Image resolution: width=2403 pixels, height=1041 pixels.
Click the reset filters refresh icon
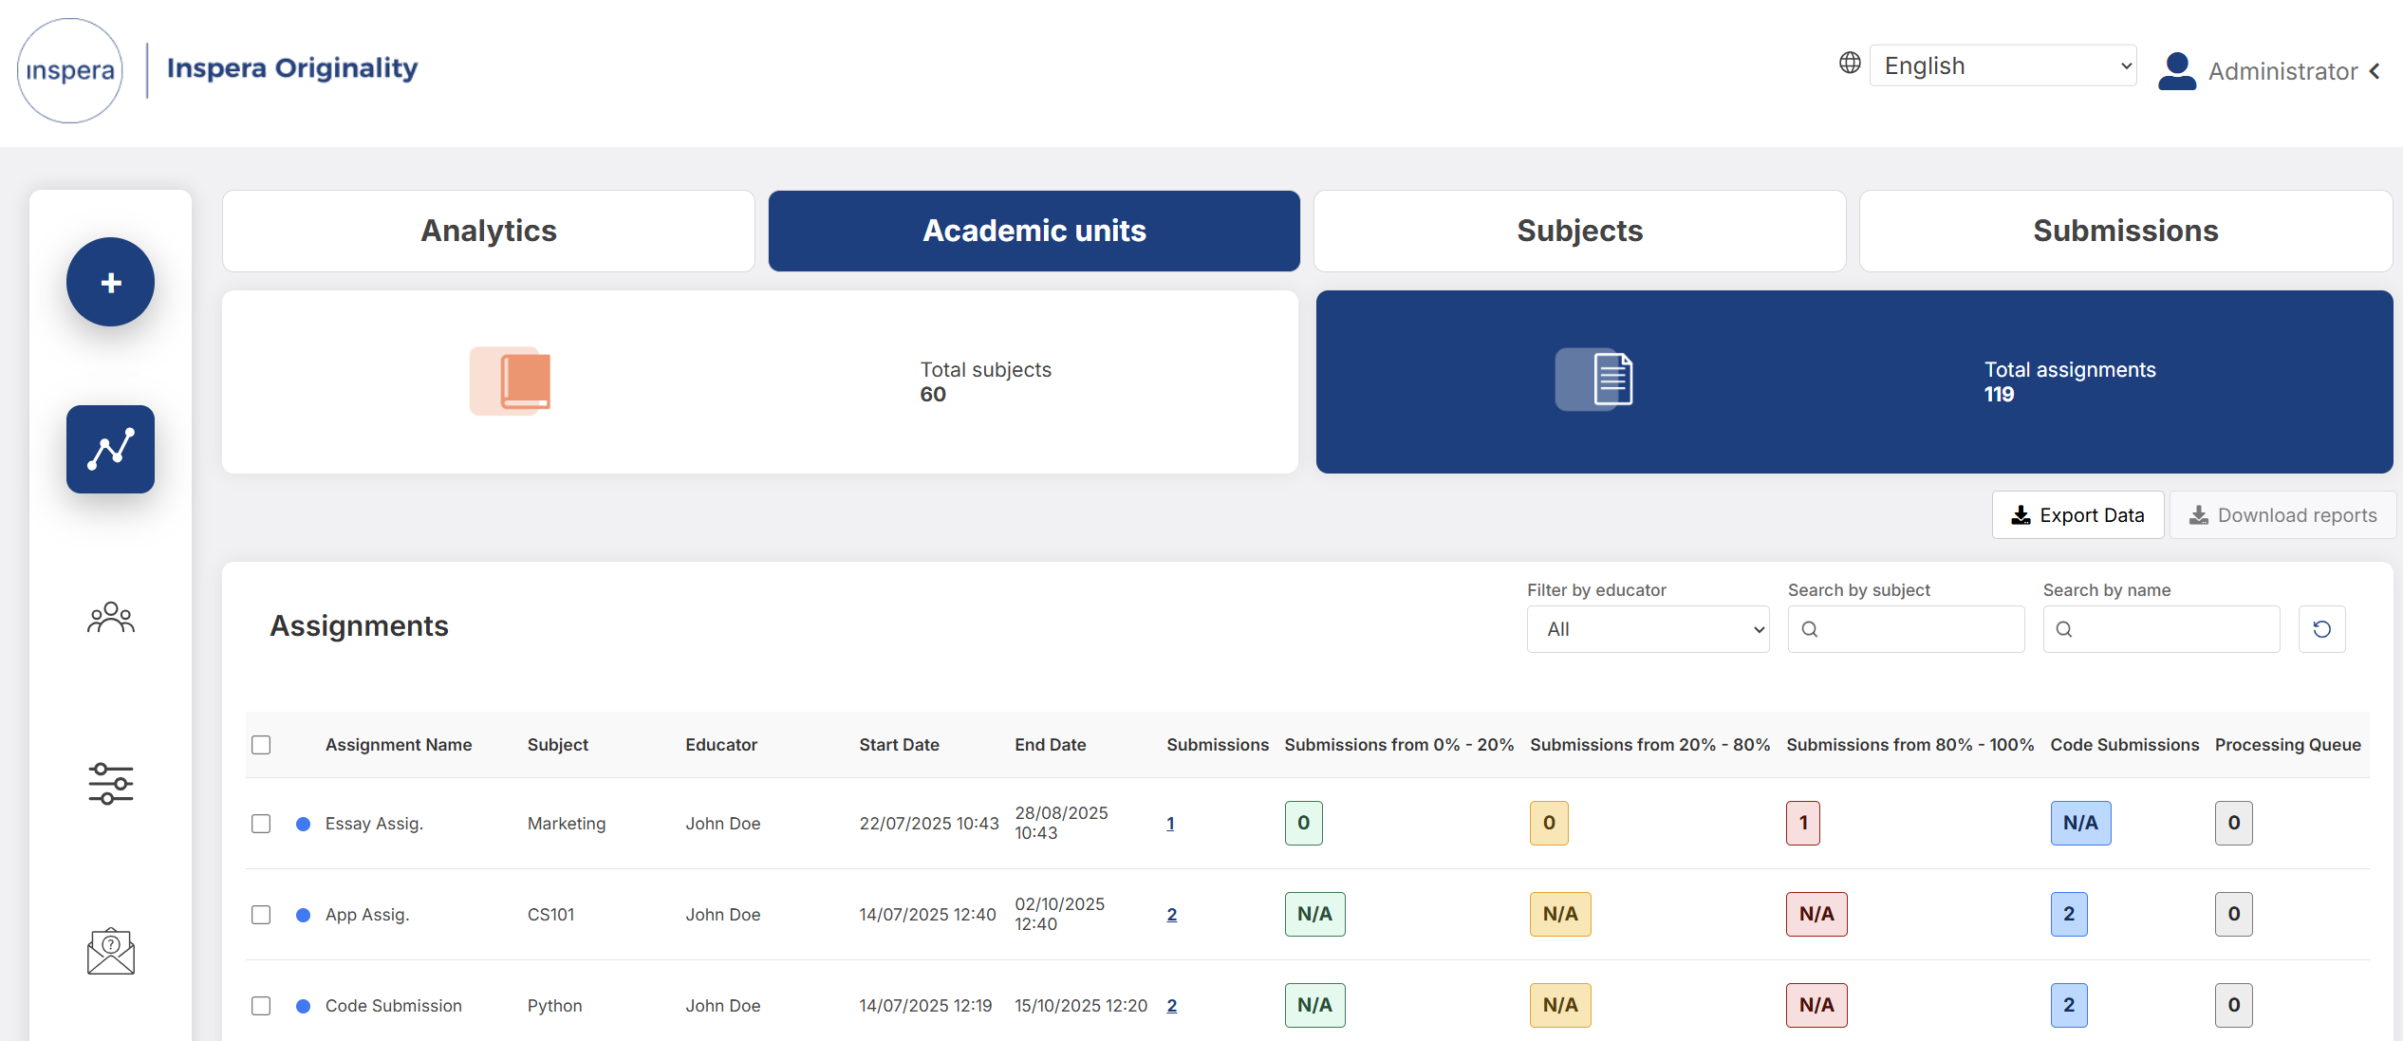click(2321, 629)
